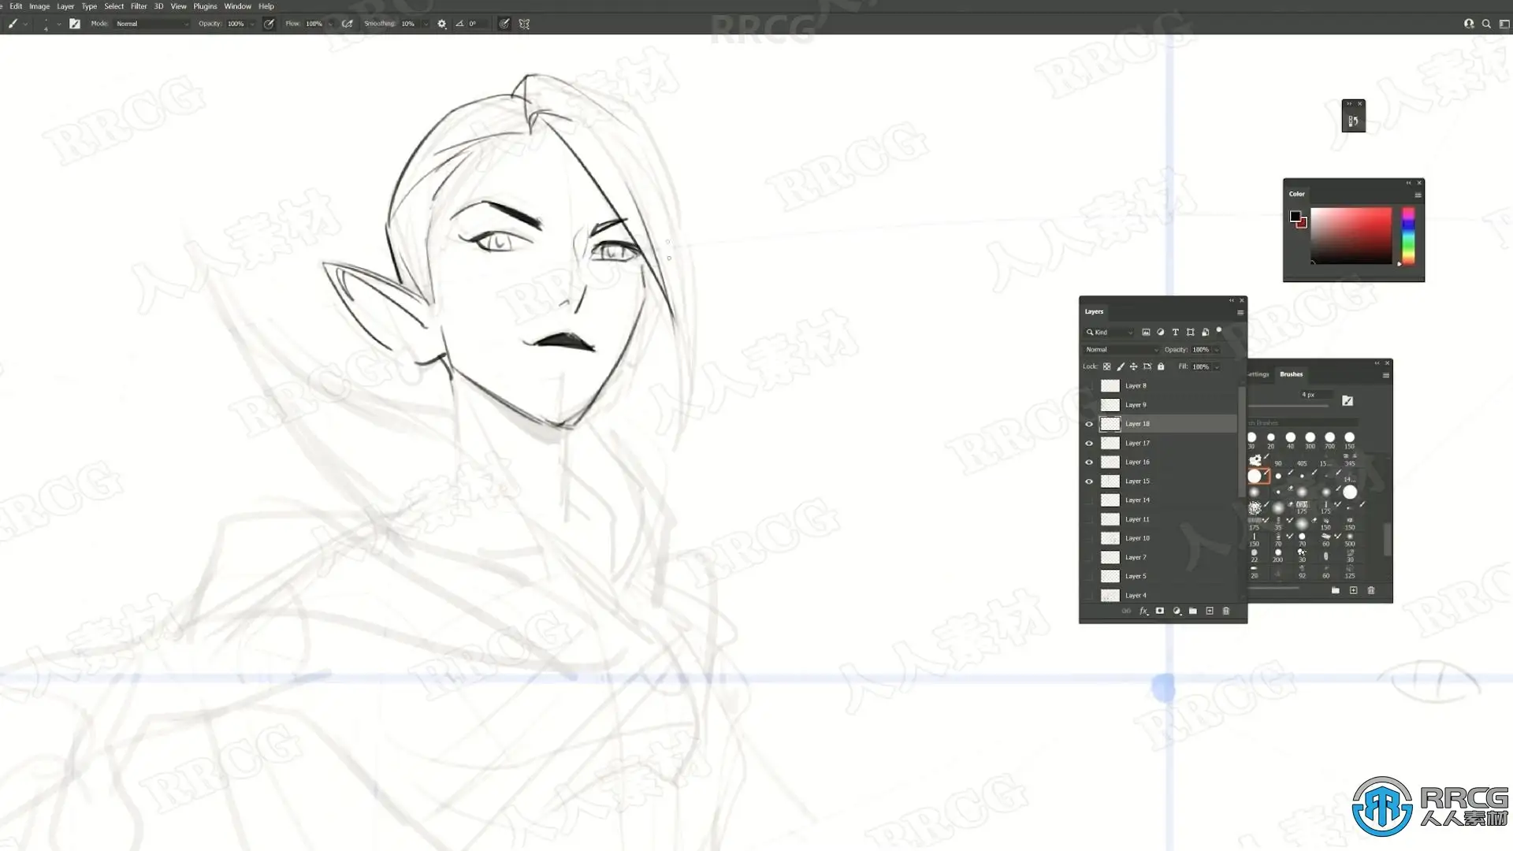Open the Filter menu
This screenshot has width=1513, height=851.
[x=139, y=6]
